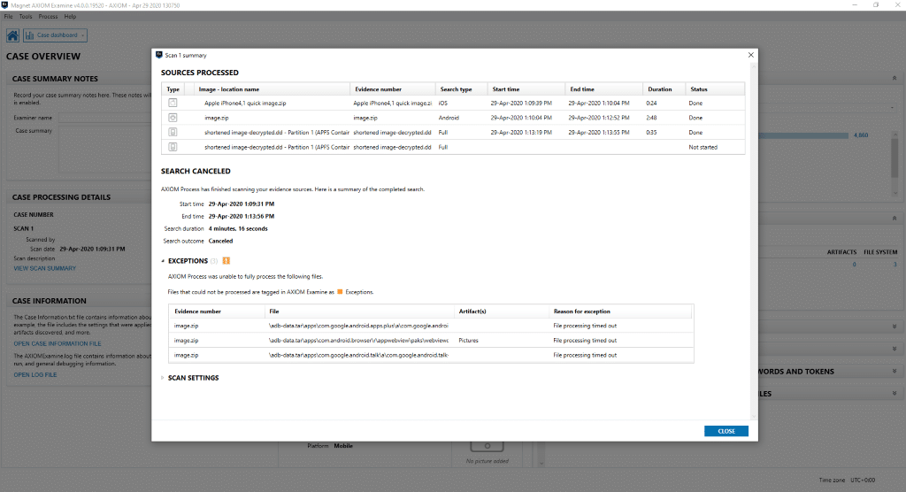The image size is (906, 492).
Task: Click type icon in the Not started row
Action: [173, 147]
